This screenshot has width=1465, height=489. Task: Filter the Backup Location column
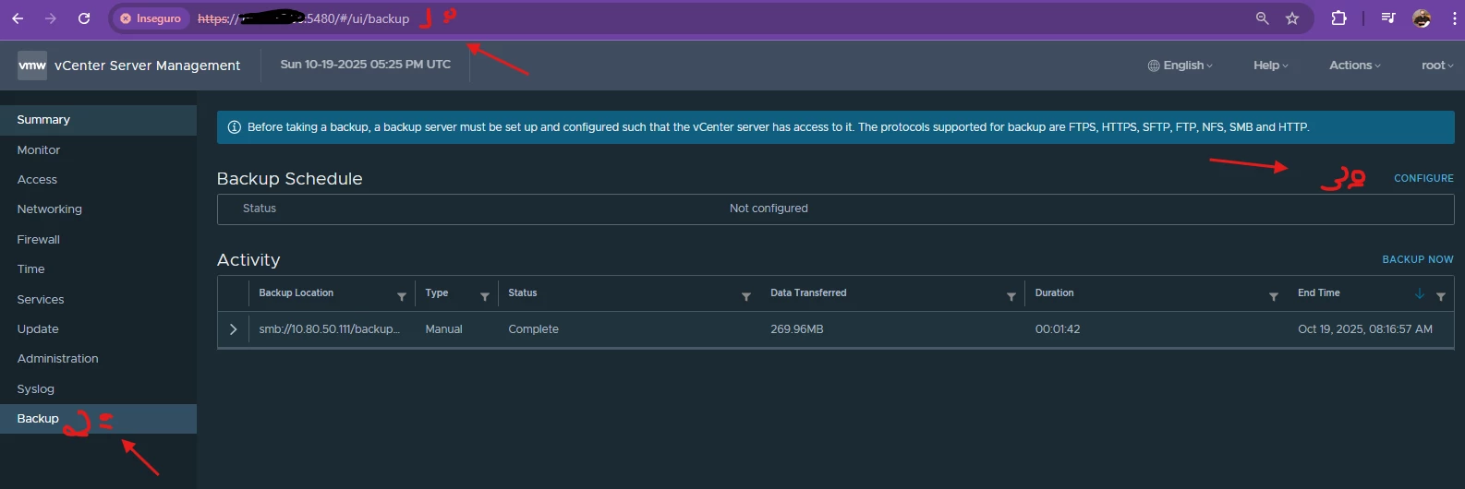click(x=402, y=296)
